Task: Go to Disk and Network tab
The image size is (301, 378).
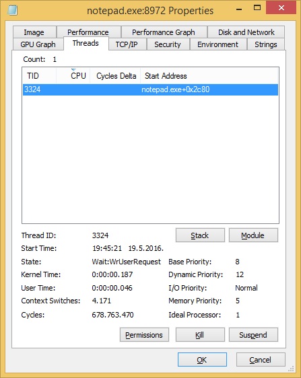Action: click(x=246, y=32)
